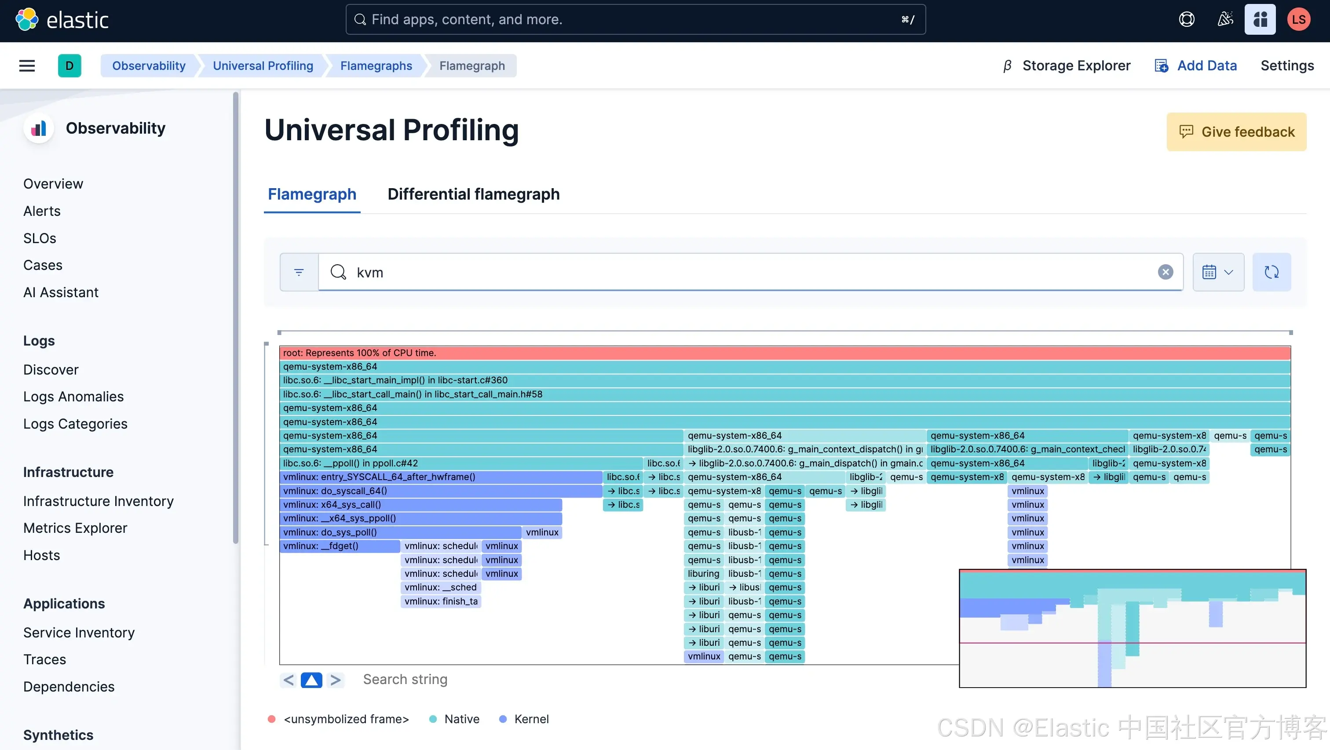This screenshot has height=750, width=1330.
Task: Open Discover under Logs
Action: pos(51,370)
